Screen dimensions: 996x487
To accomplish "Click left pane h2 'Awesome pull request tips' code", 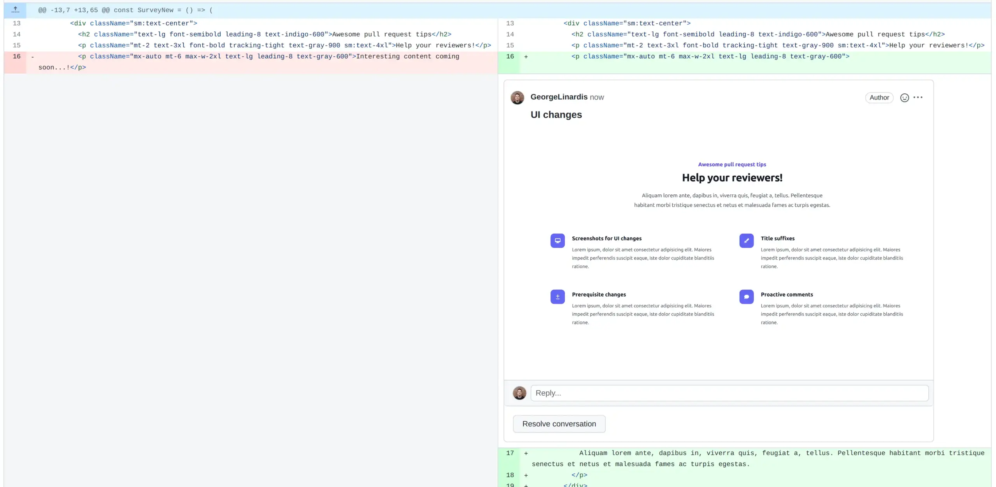I will (265, 34).
